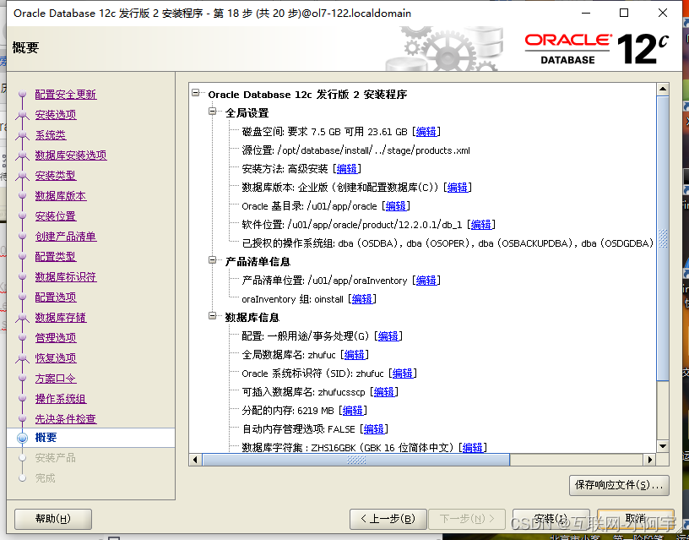Viewport: 689px width, 540px height.
Task: Collapse the Oracle Database 12c root node
Action: 196,93
